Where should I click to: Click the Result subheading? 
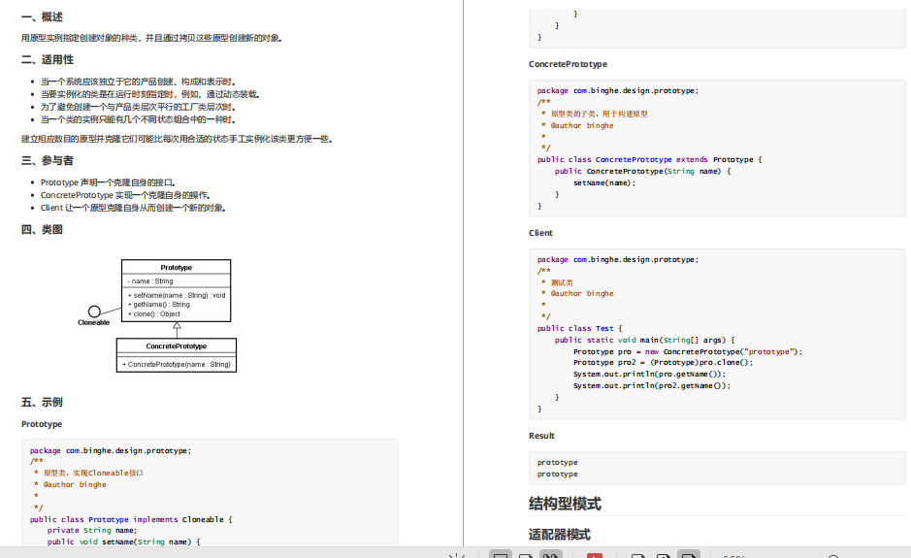541,436
